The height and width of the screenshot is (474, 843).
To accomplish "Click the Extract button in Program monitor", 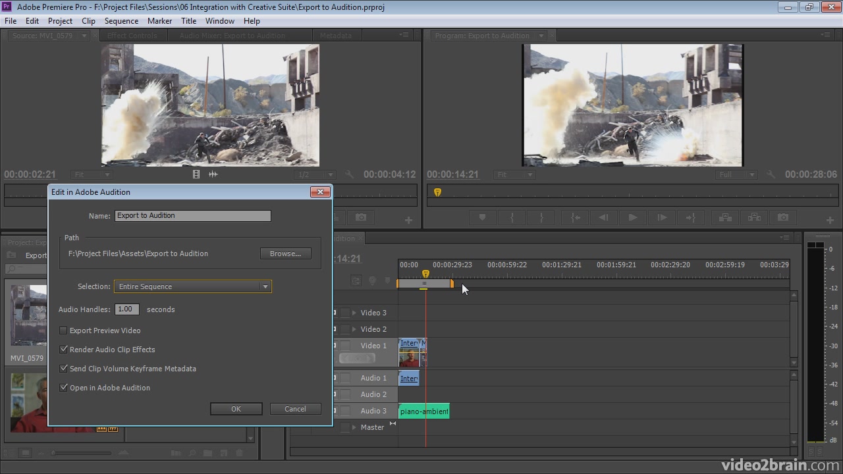I will pos(754,217).
